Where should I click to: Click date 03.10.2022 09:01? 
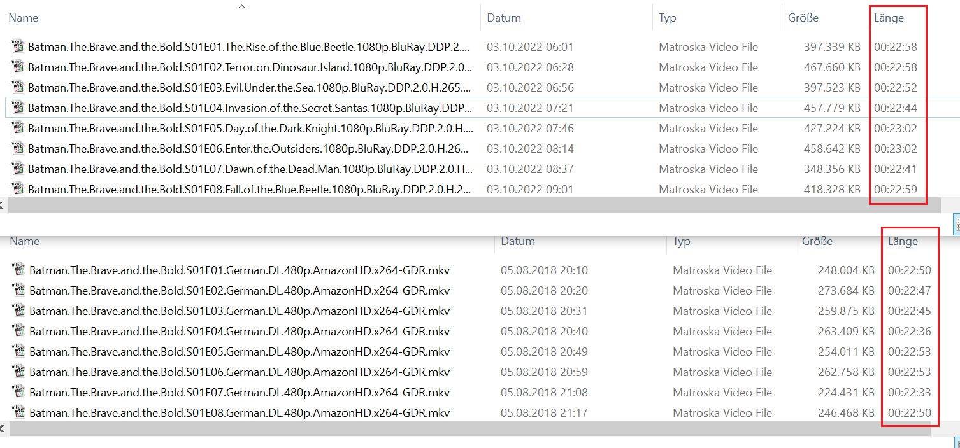530,189
